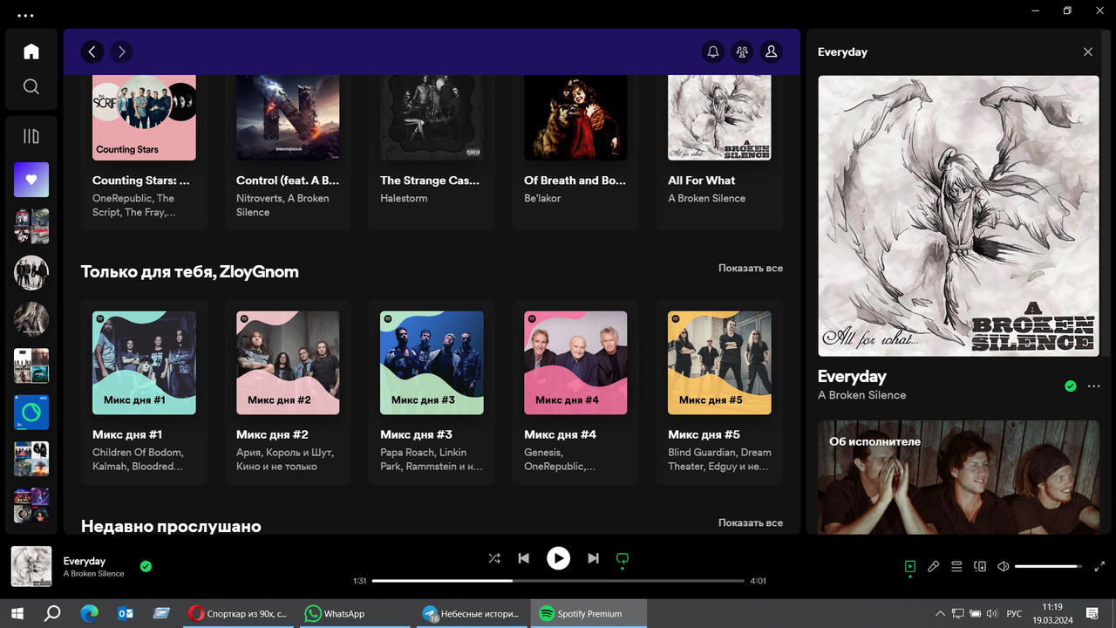This screenshot has height=628, width=1116.
Task: Adjust the volume slider
Action: [x=1048, y=566]
